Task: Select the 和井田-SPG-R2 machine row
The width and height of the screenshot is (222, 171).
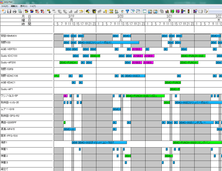Action: [27, 117]
